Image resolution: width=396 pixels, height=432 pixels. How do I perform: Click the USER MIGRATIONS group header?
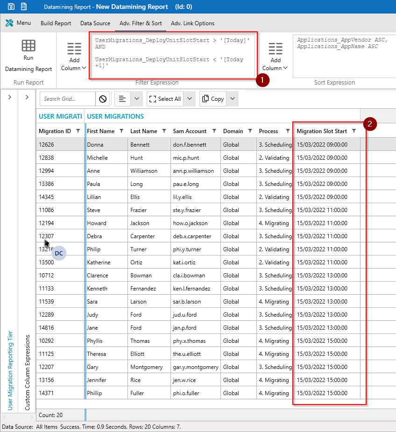(115, 116)
